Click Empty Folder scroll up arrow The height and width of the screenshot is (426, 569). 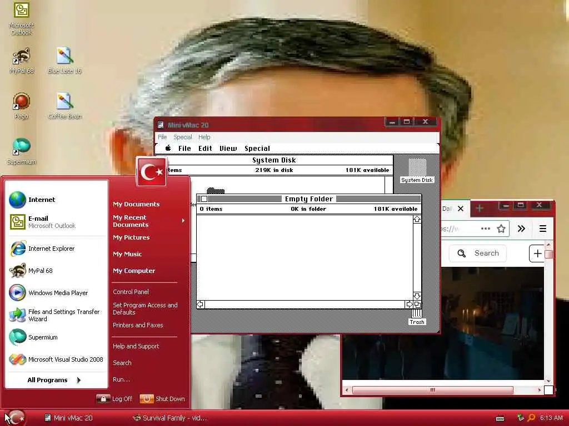point(417,219)
